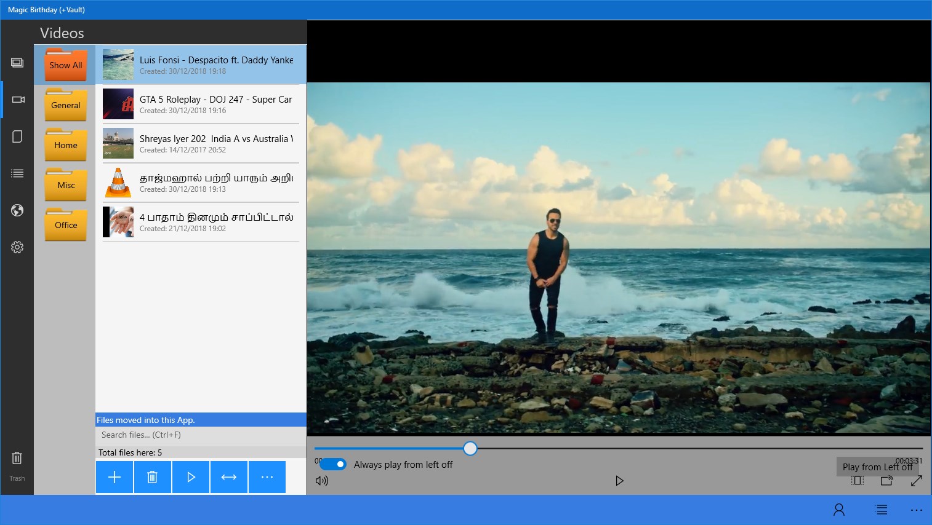
Task: Click the move files double-arrow button
Action: (x=229, y=477)
